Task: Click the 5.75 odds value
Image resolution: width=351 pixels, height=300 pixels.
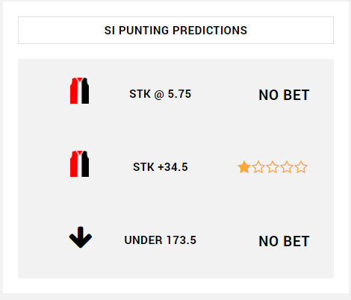Action: click(179, 94)
